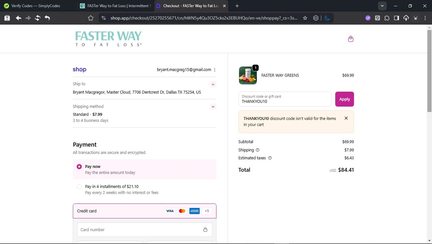The width and height of the screenshot is (432, 244).
Task: Click the undo arrow toolbar icon
Action: [47, 18]
